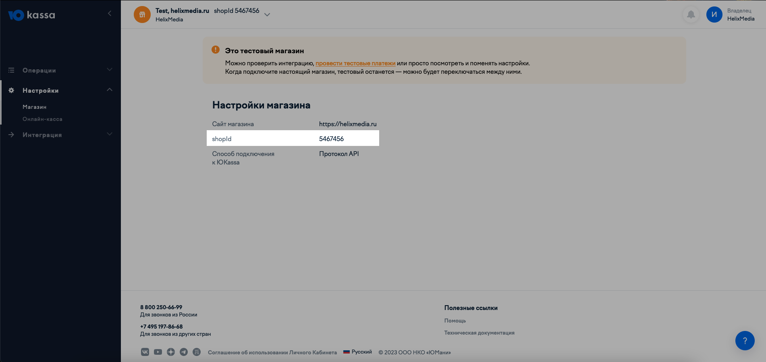The height and width of the screenshot is (362, 766).
Task: Open the Личный Кабинет usage agreement link
Action: click(272, 352)
